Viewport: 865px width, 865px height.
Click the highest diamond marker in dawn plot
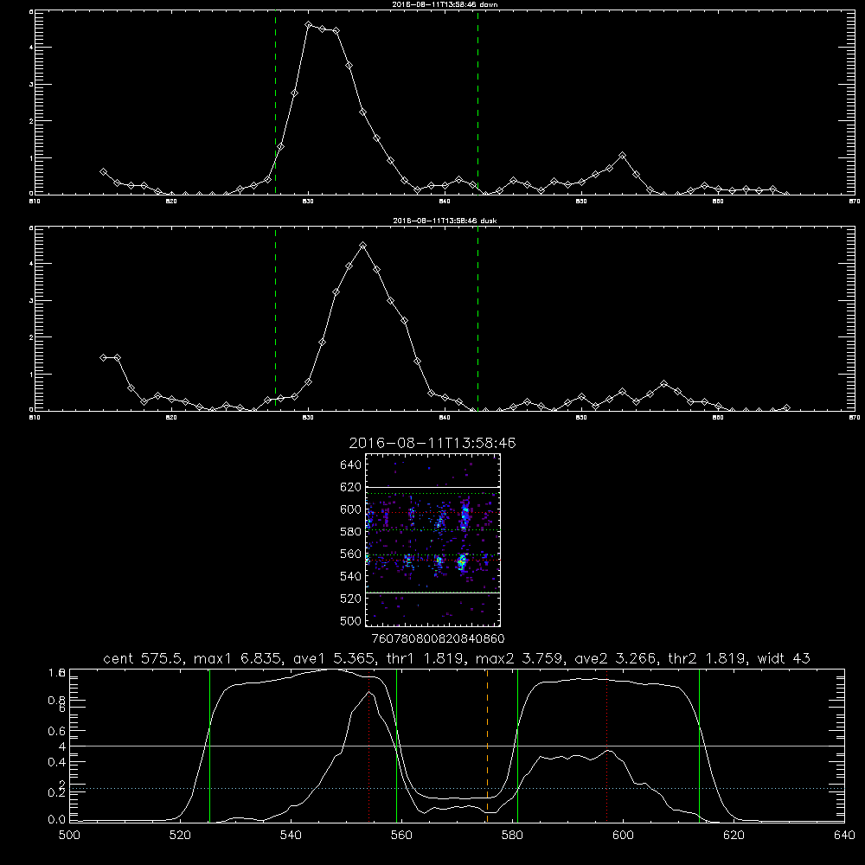click(309, 25)
